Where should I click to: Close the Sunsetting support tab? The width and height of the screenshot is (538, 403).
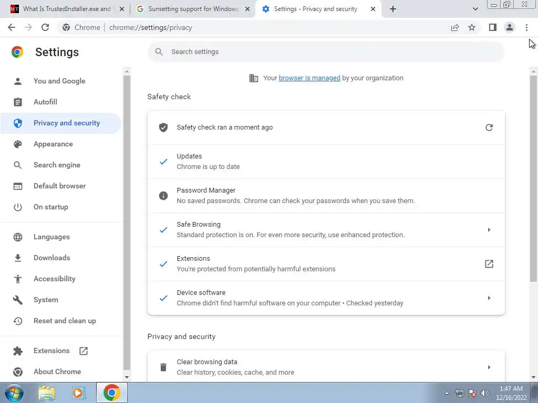tap(247, 9)
